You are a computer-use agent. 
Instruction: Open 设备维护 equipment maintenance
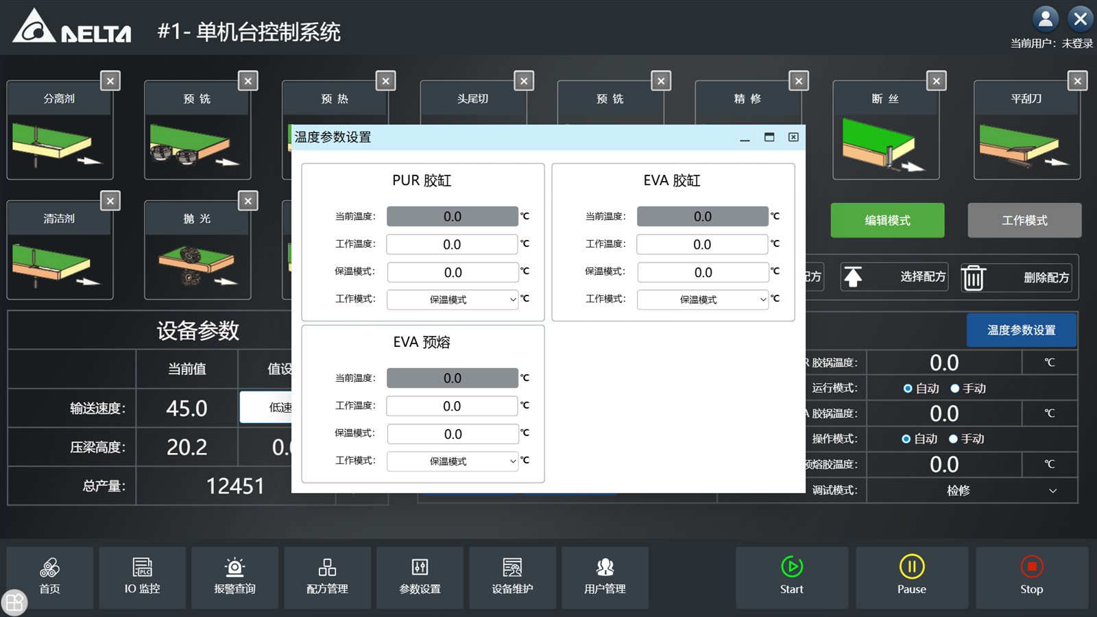(x=512, y=577)
